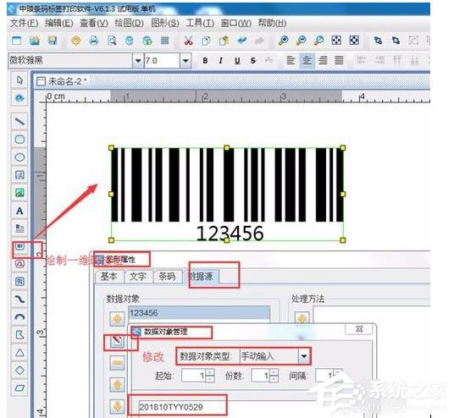
Task: Open the 工具(T) menu
Action: click(200, 23)
